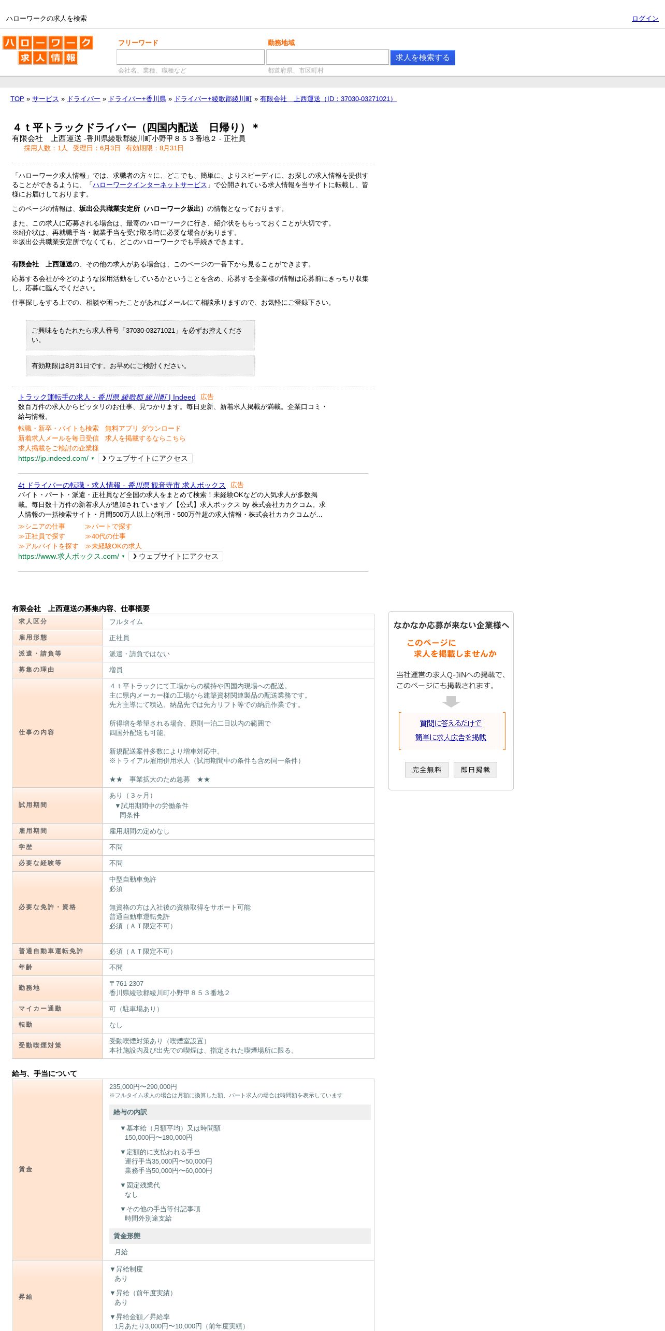Open ドライバー breadcrumb link
The image size is (665, 1331).
[x=83, y=98]
